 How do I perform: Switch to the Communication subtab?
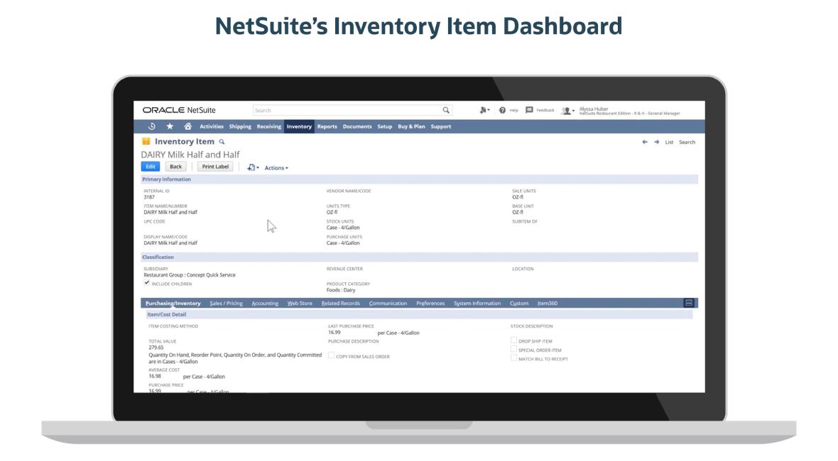click(388, 303)
